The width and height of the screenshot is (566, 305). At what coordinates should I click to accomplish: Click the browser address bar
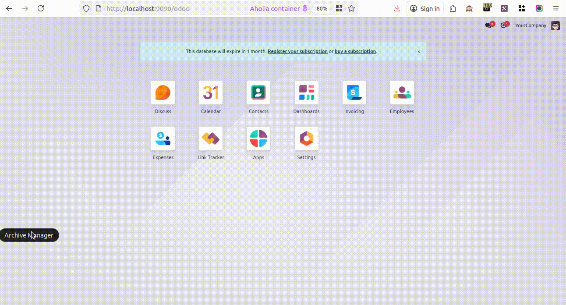(175, 8)
